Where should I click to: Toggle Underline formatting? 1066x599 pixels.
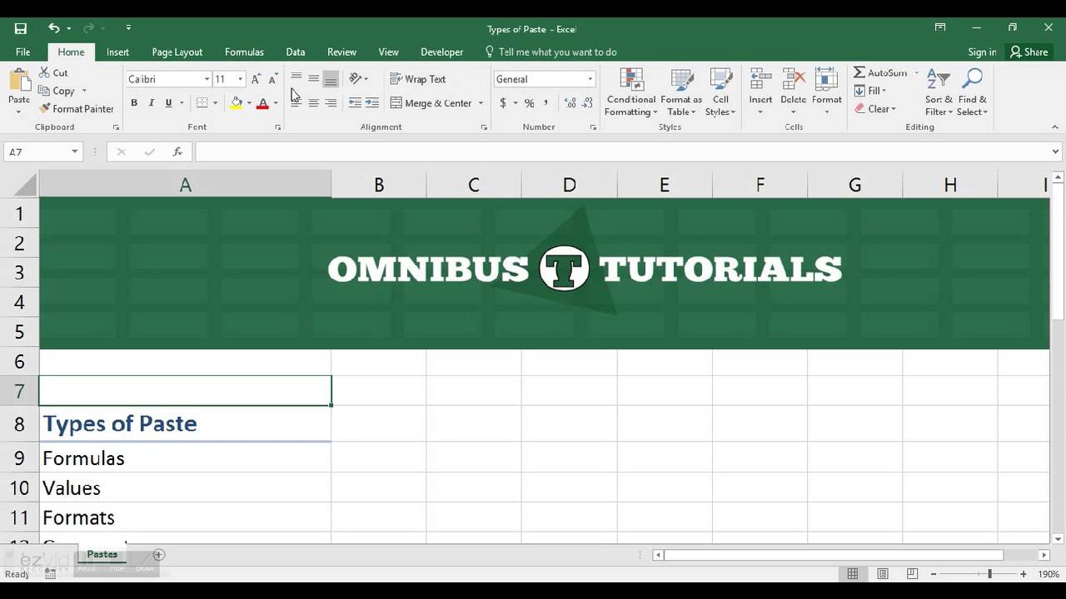click(x=168, y=103)
